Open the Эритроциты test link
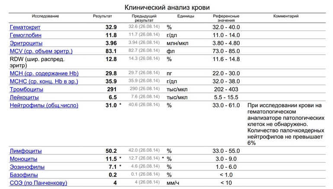 [x=26, y=43]
